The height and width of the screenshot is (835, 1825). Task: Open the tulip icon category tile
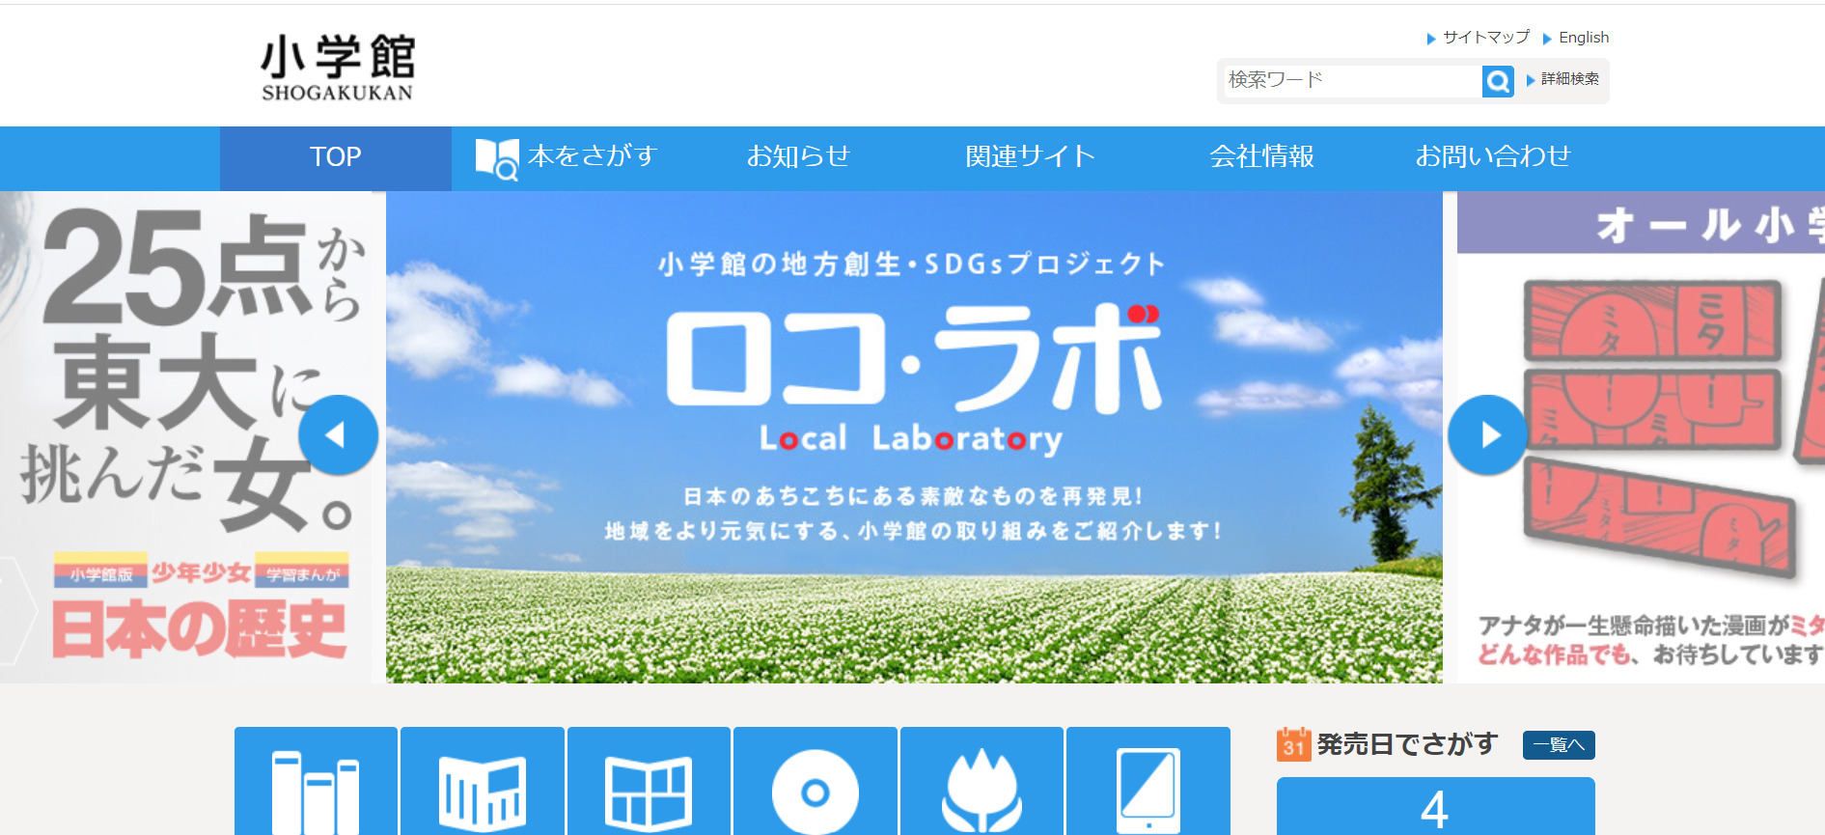982,781
